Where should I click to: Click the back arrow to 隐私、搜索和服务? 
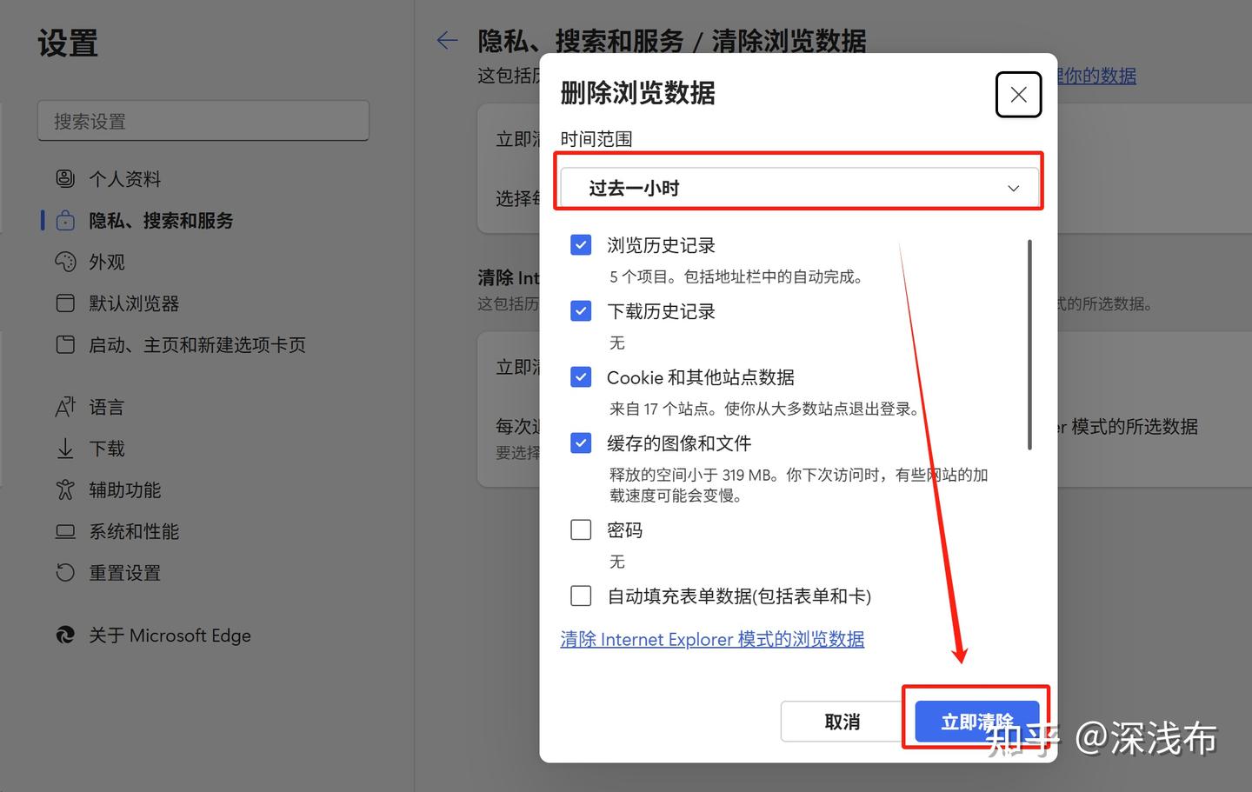[446, 40]
